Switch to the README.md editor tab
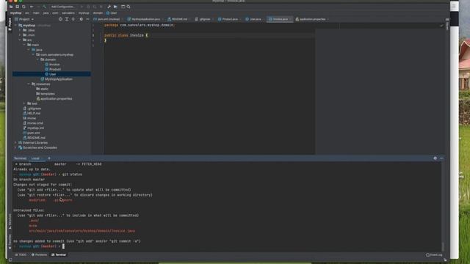The image size is (470, 264). (178, 19)
